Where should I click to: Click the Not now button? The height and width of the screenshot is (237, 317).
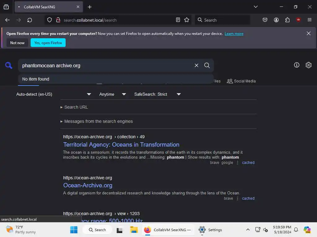(x=17, y=43)
